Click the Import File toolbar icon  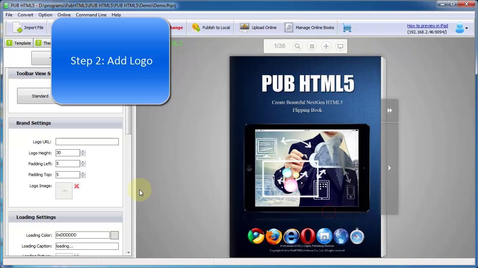pyautogui.click(x=18, y=28)
